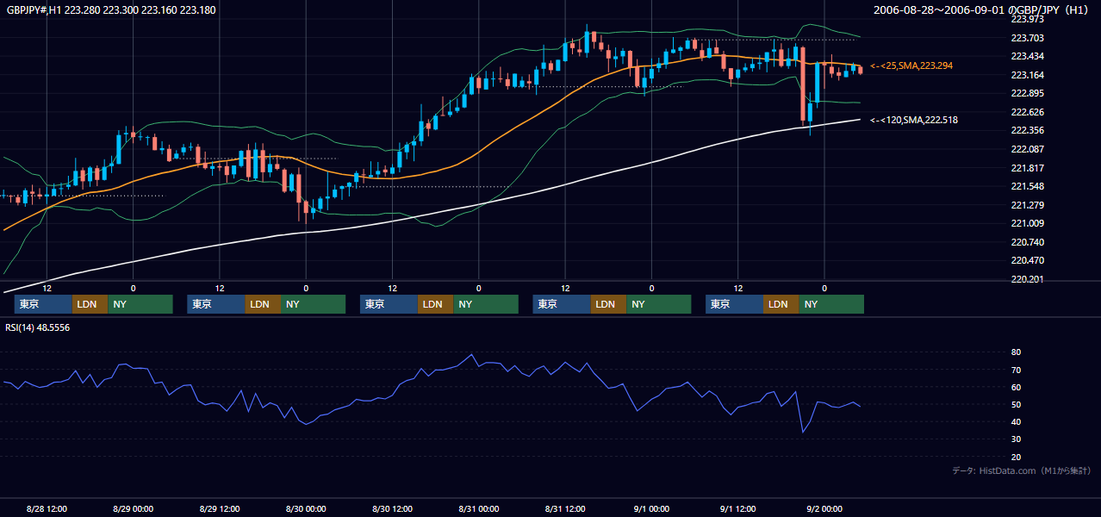
Task: Click price axis label 223.703
Action: [x=1026, y=38]
